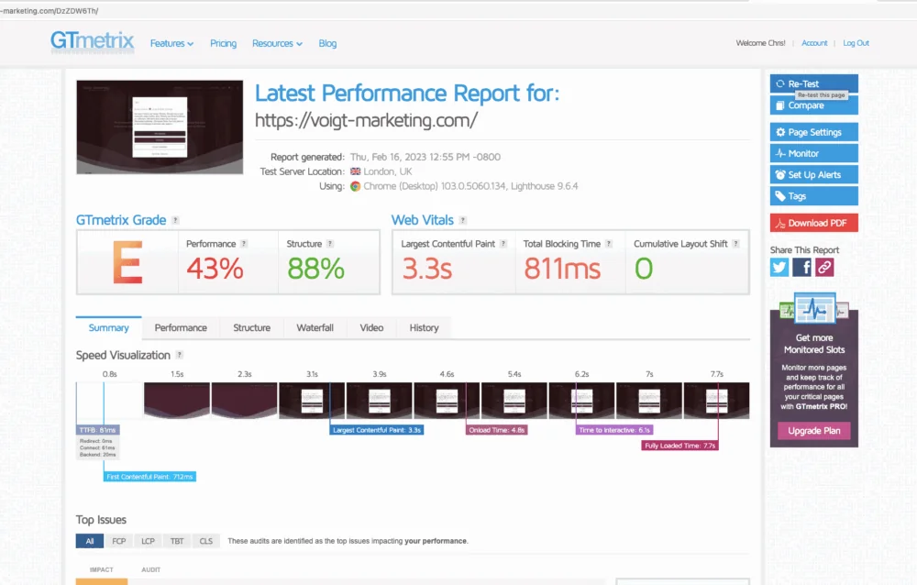Click the copy link share icon
The width and height of the screenshot is (917, 585).
click(824, 267)
